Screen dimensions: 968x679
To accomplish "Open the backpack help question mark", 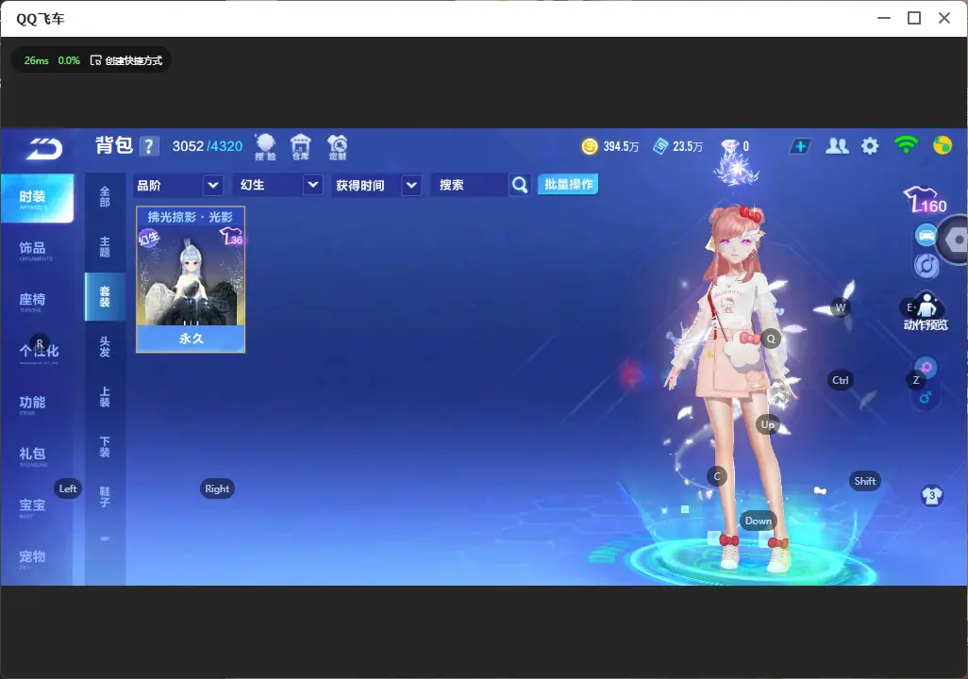I will pos(149,146).
